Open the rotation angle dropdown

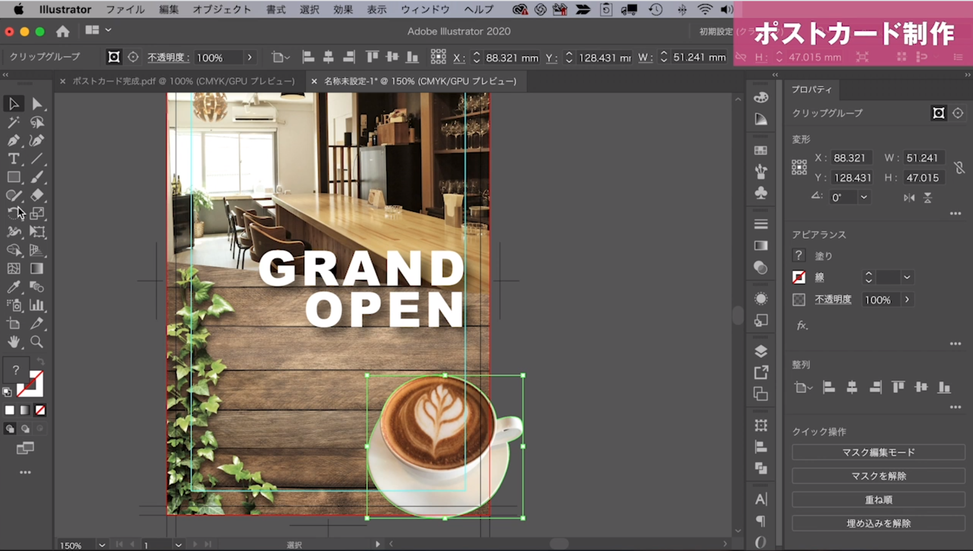[864, 197]
